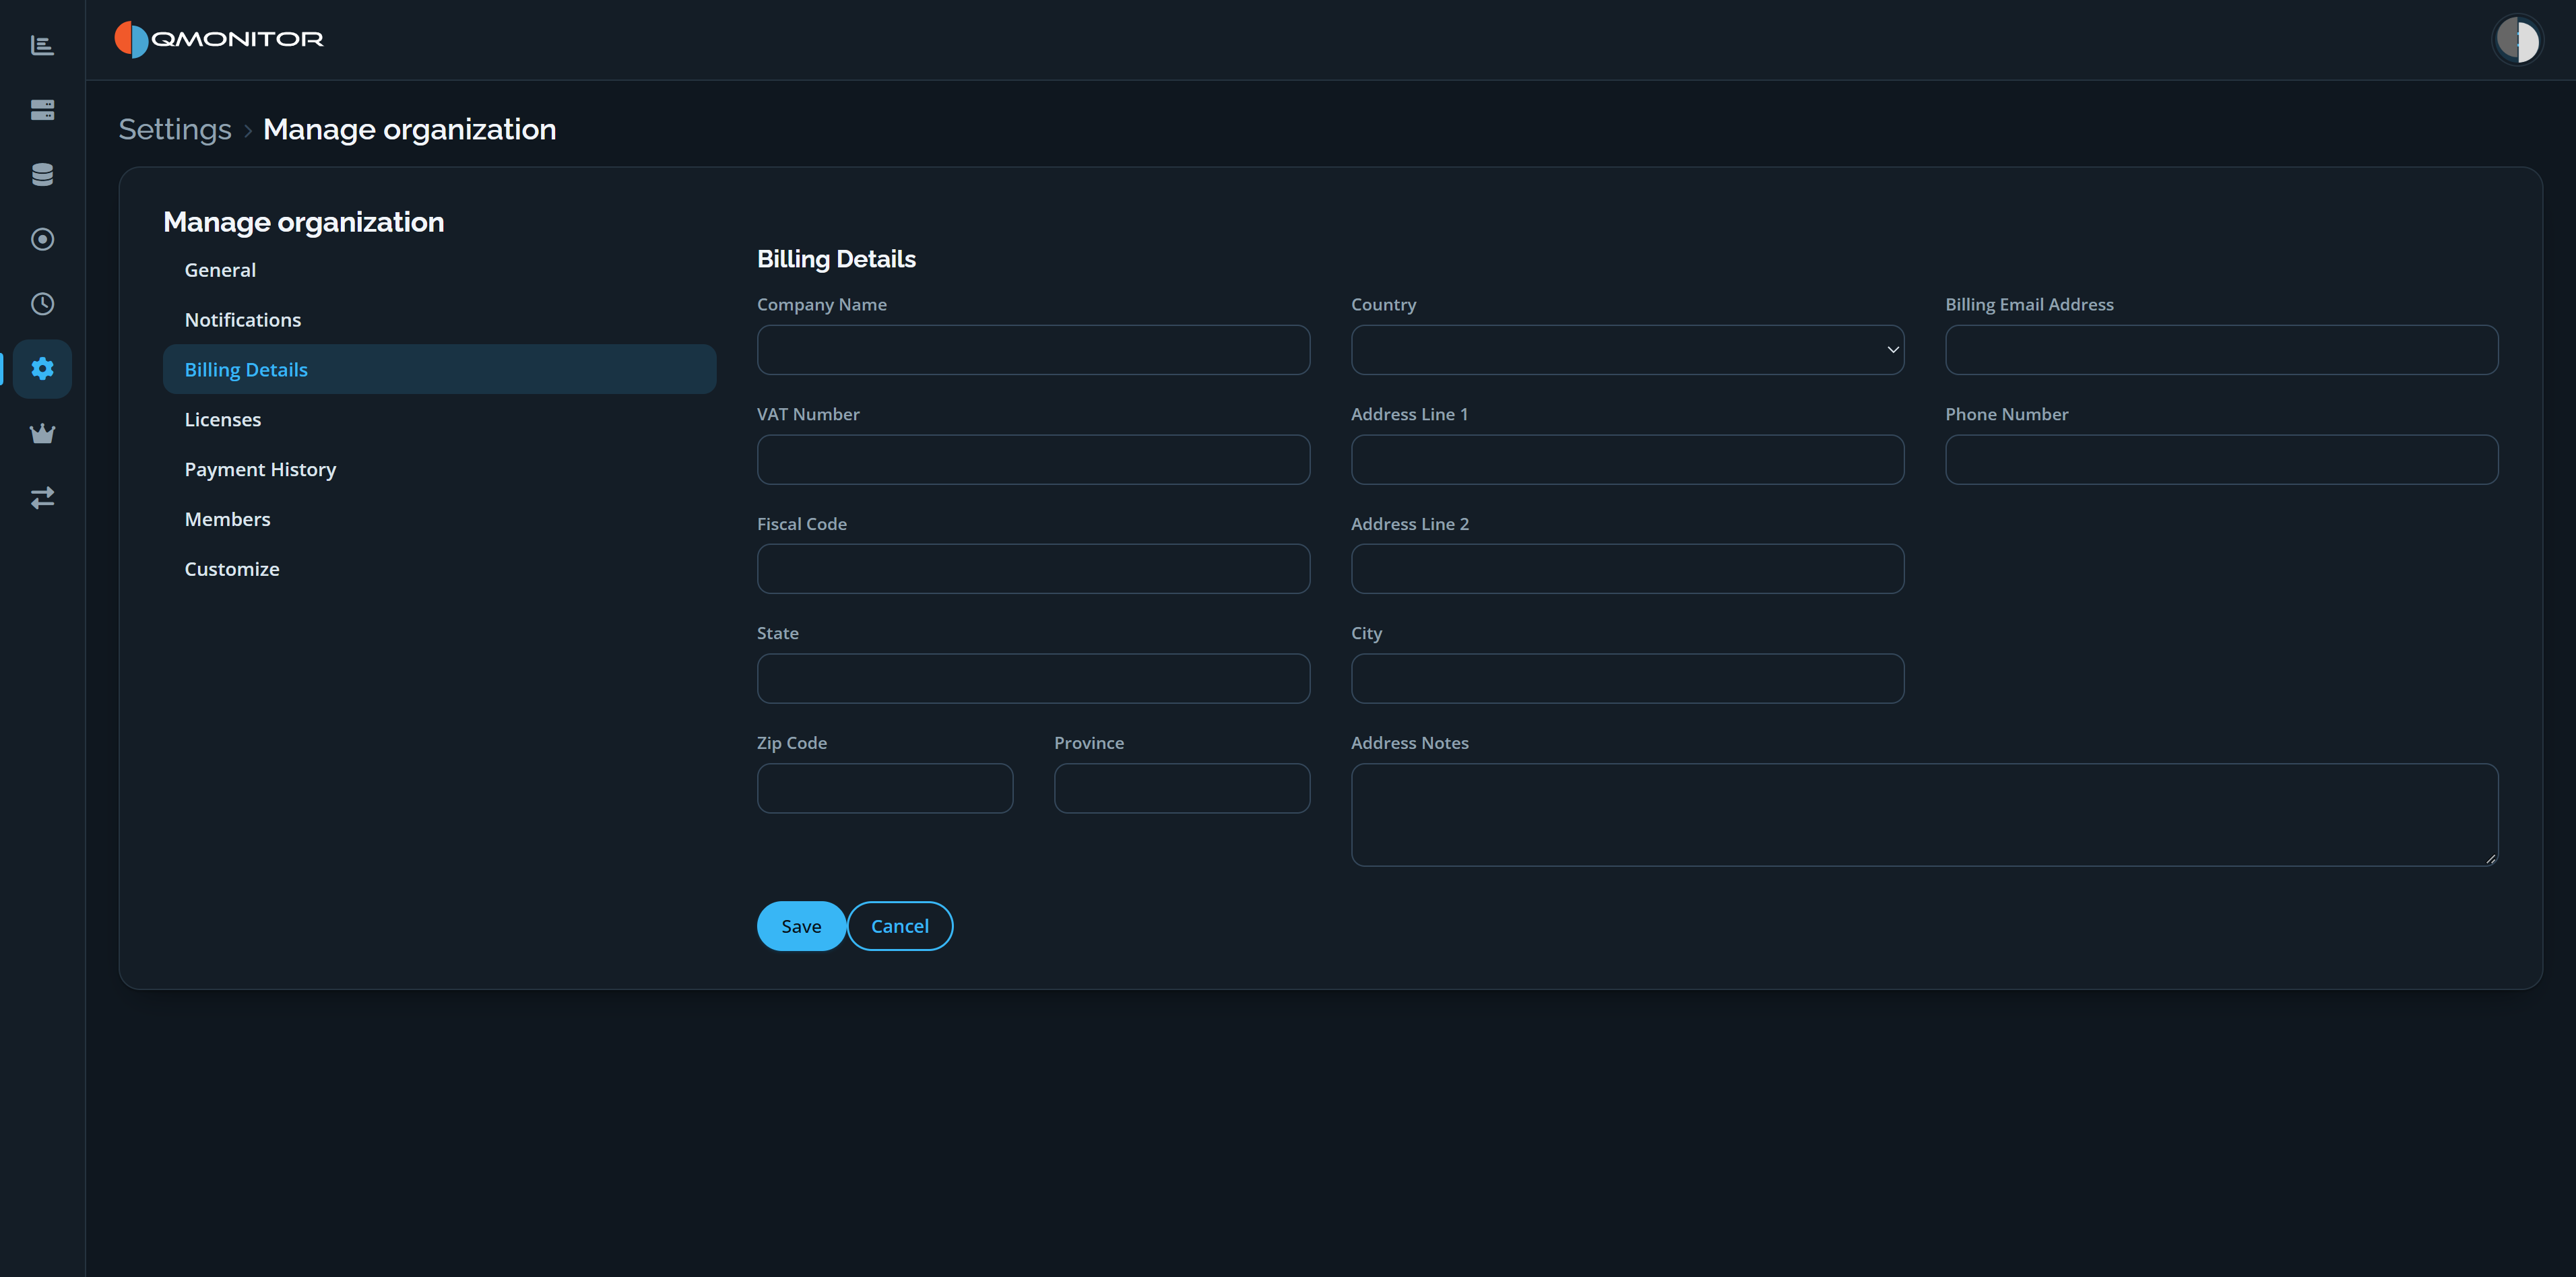2576x1277 pixels.
Task: Focus the Address Notes text area
Action: coord(1924,815)
